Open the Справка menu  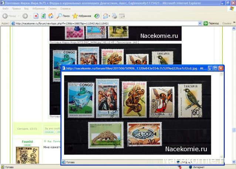point(65,9)
